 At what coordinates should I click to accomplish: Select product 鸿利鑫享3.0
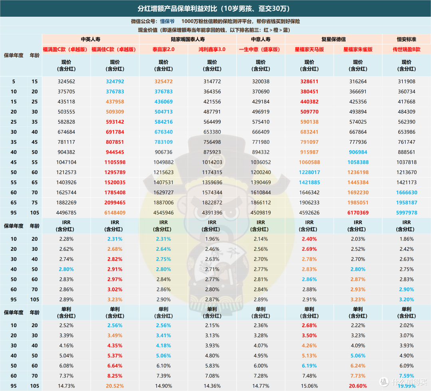[x=212, y=50]
